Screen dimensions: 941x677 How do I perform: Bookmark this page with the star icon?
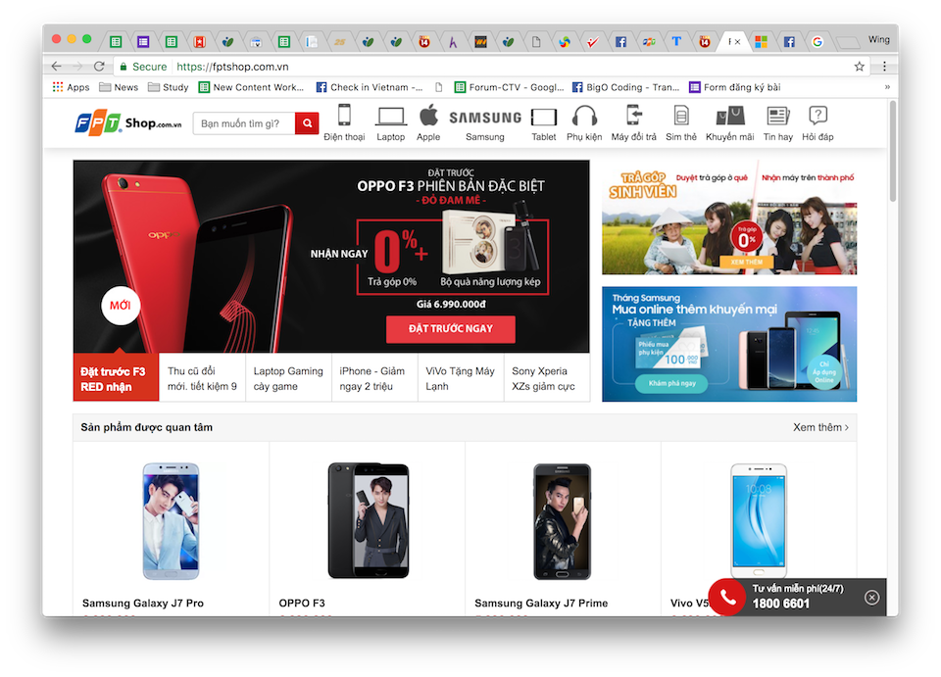click(860, 67)
